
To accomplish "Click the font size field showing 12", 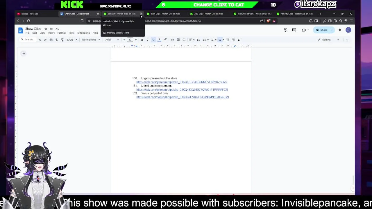I will 130,40.
